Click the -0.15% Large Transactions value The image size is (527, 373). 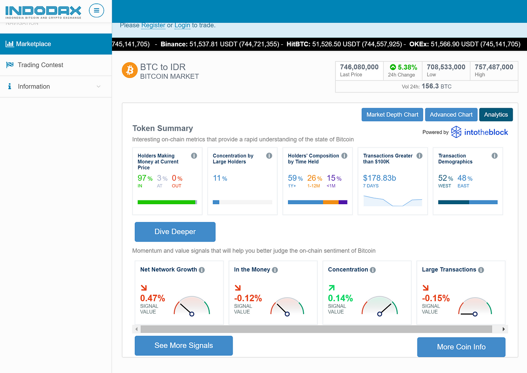click(436, 298)
